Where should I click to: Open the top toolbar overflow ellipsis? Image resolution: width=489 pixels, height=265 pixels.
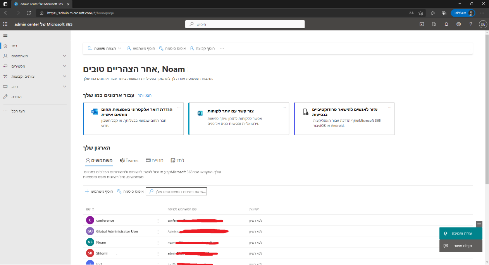(x=222, y=48)
